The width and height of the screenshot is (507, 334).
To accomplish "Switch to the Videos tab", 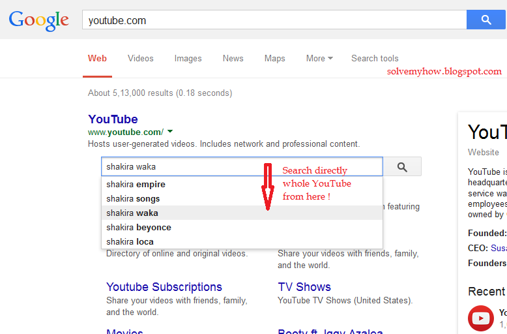I will 141,58.
